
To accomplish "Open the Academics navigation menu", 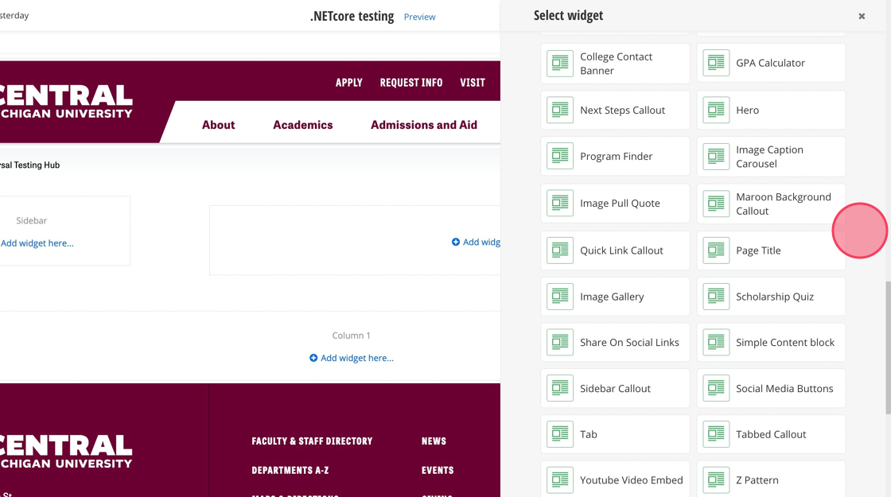I will point(303,125).
